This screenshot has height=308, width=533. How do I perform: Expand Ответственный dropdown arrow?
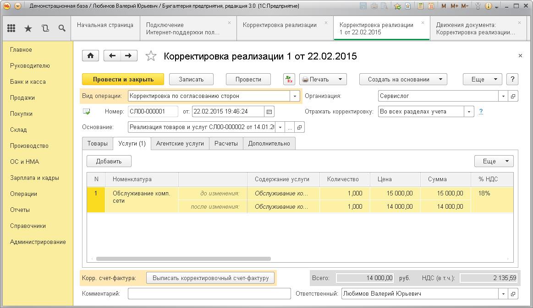503,294
